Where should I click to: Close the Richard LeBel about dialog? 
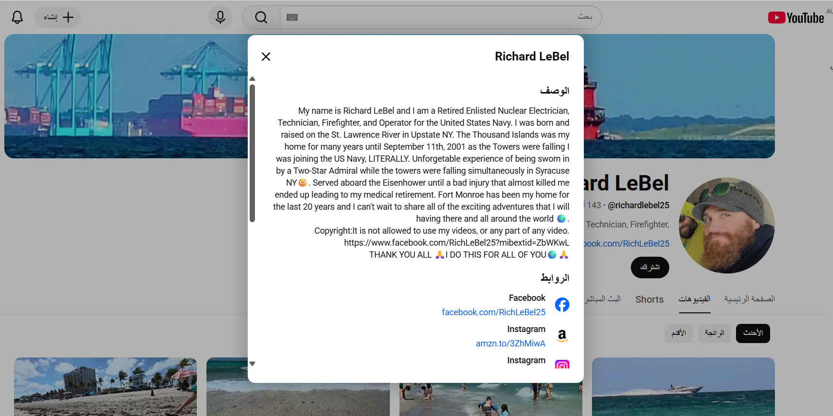266,57
